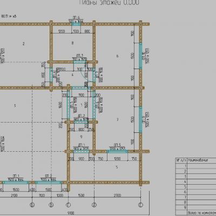The image size is (216, 216).
Task: Select the room 7 number label
Action: (118, 119)
